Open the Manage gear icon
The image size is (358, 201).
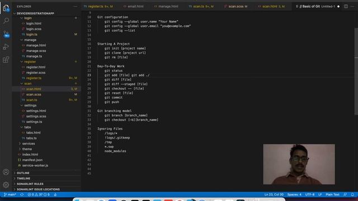6,185
